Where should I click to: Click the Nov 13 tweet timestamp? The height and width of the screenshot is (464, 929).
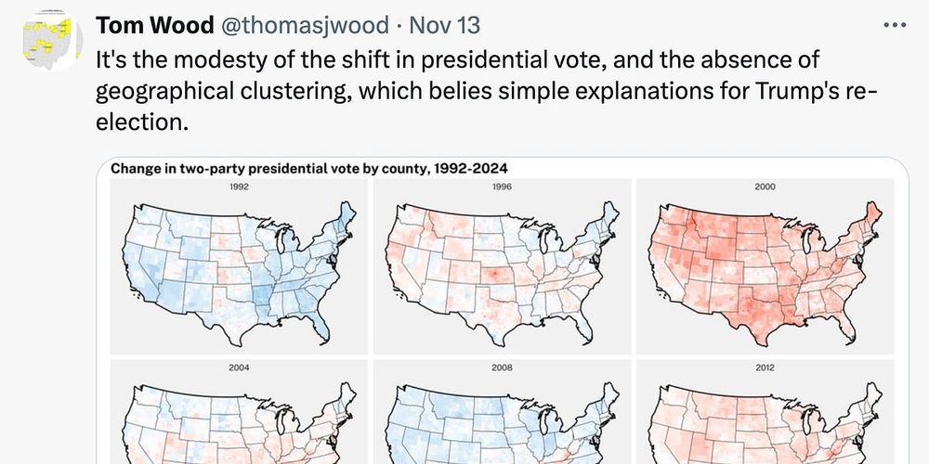(444, 25)
